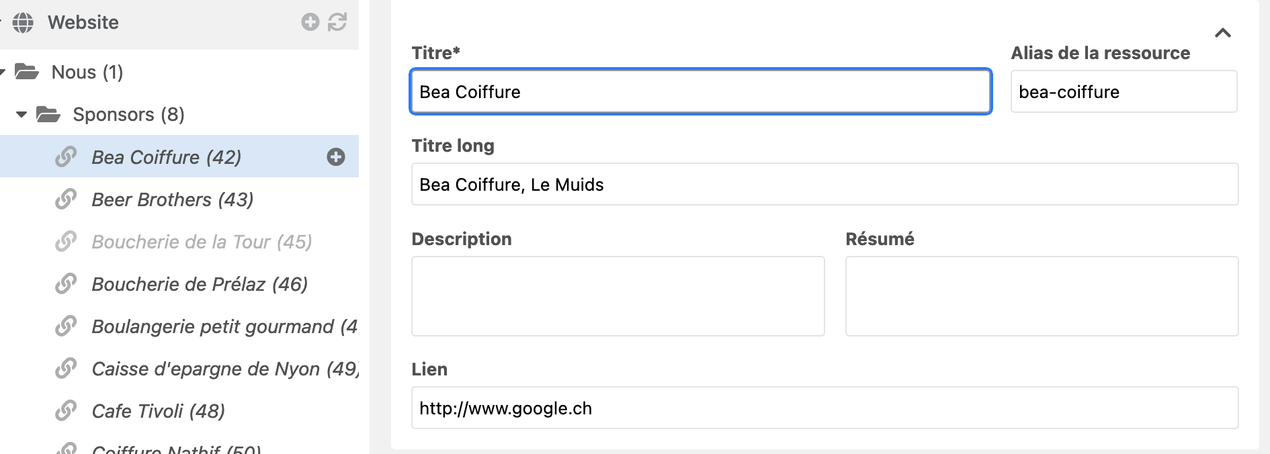Click inside the Titre input field
Screen dimensions: 1270x454
(699, 92)
